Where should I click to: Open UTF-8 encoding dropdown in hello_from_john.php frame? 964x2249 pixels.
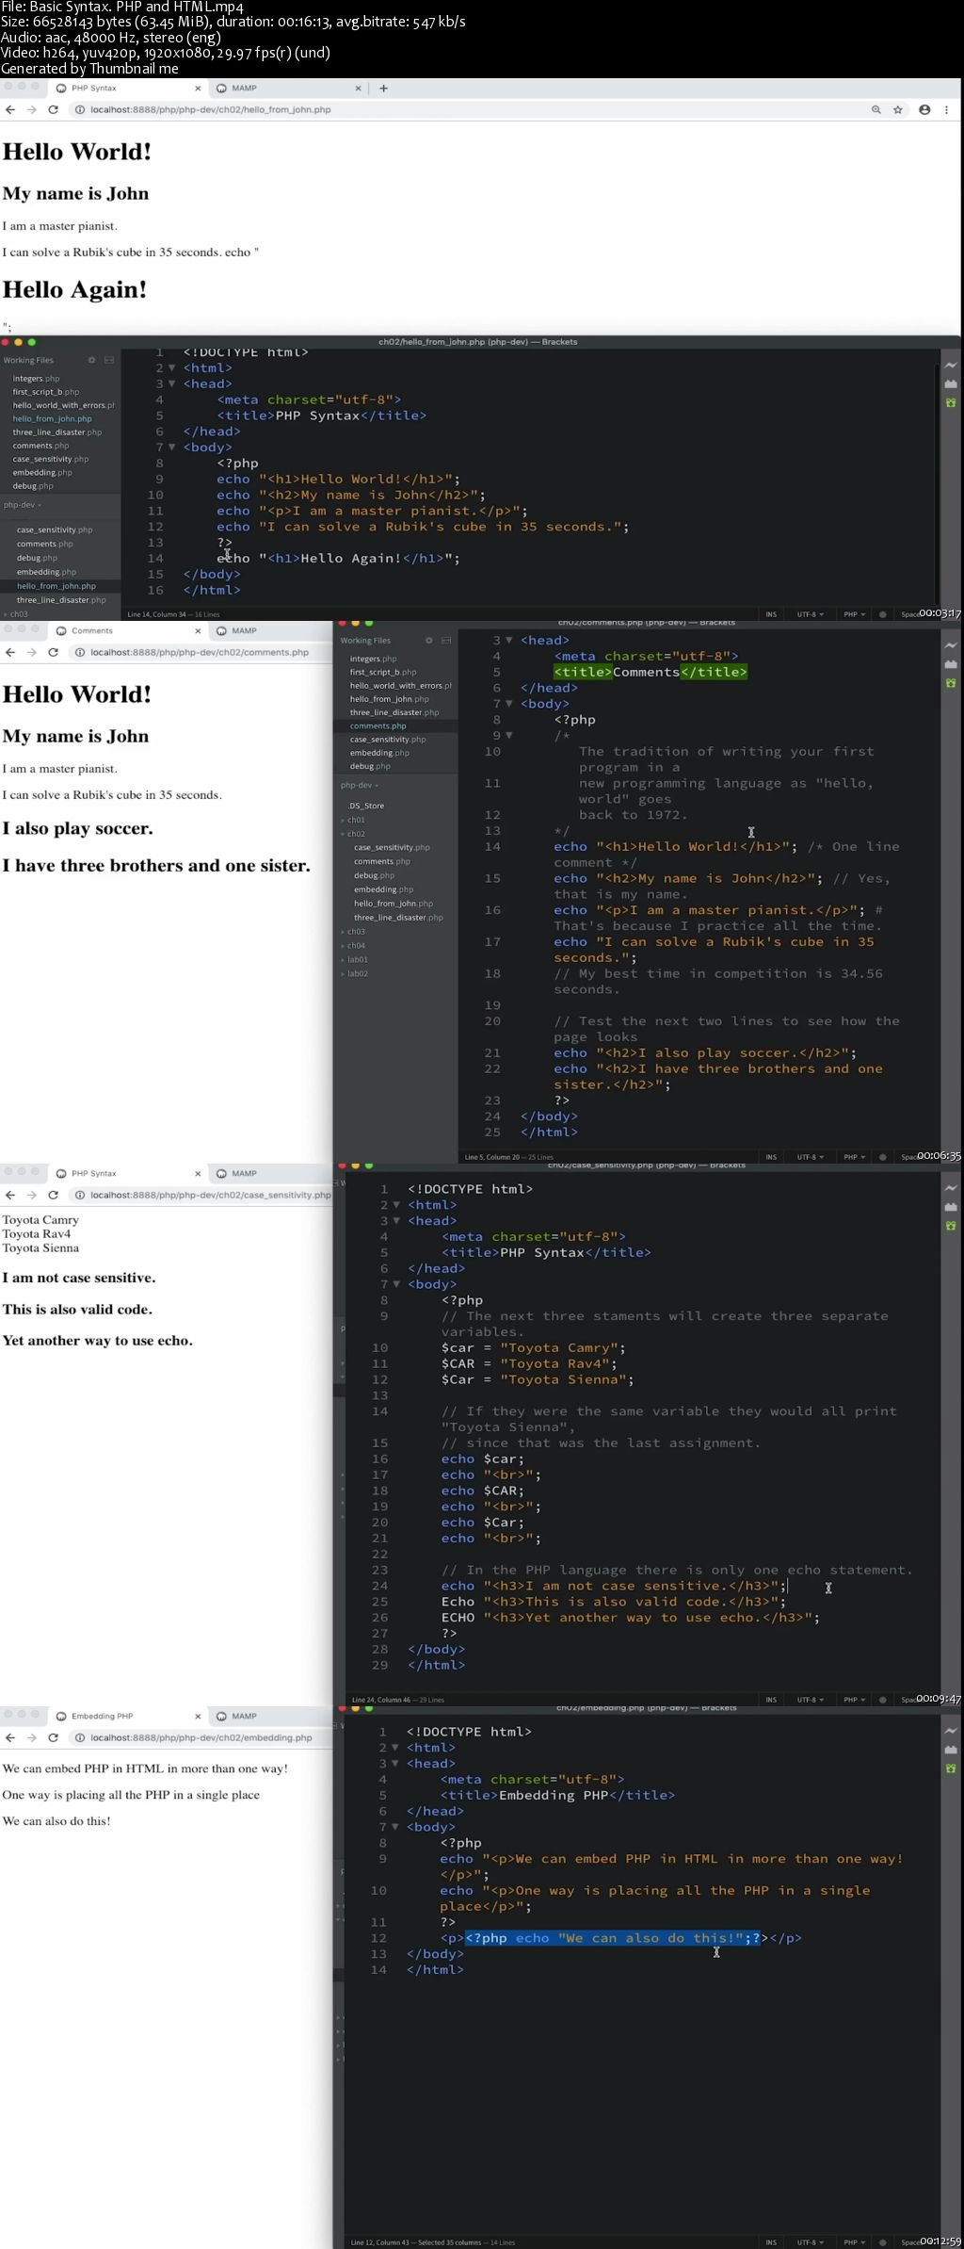click(x=810, y=614)
